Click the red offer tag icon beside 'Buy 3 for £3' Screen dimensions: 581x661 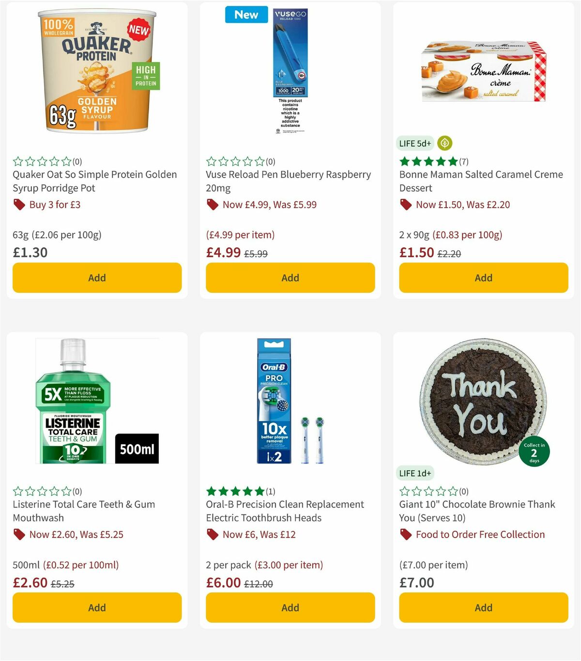(x=19, y=205)
